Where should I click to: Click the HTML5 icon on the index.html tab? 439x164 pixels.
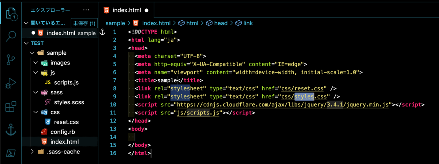106,10
